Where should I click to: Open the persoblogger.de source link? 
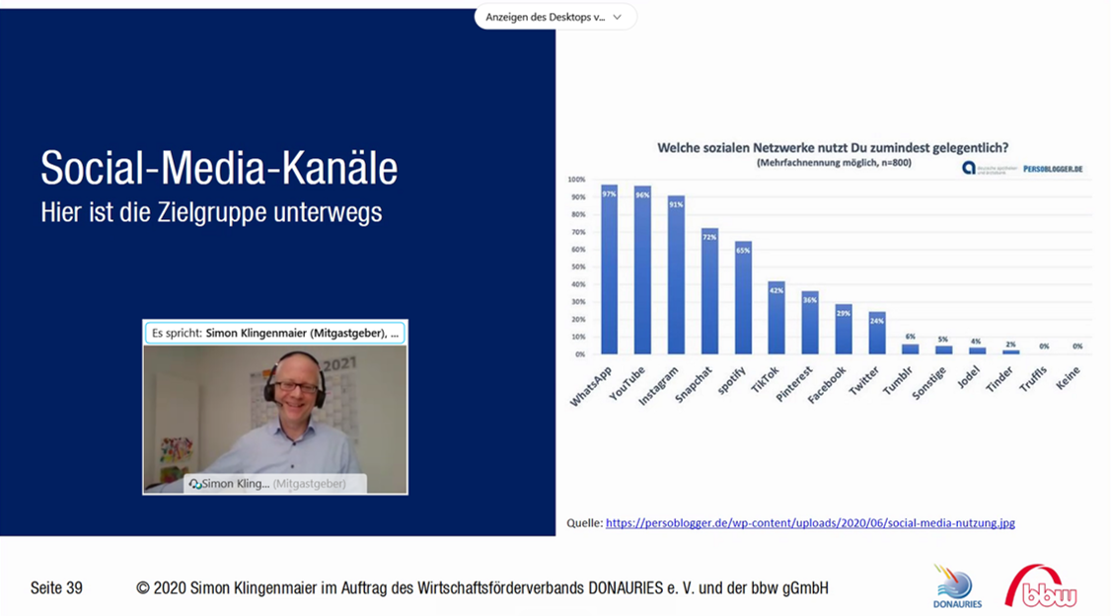pyautogui.click(x=810, y=523)
